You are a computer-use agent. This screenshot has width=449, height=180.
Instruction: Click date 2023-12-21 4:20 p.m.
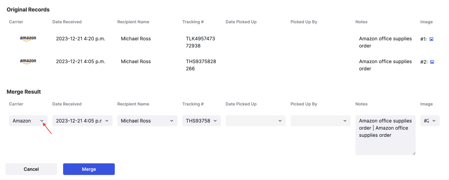click(81, 39)
